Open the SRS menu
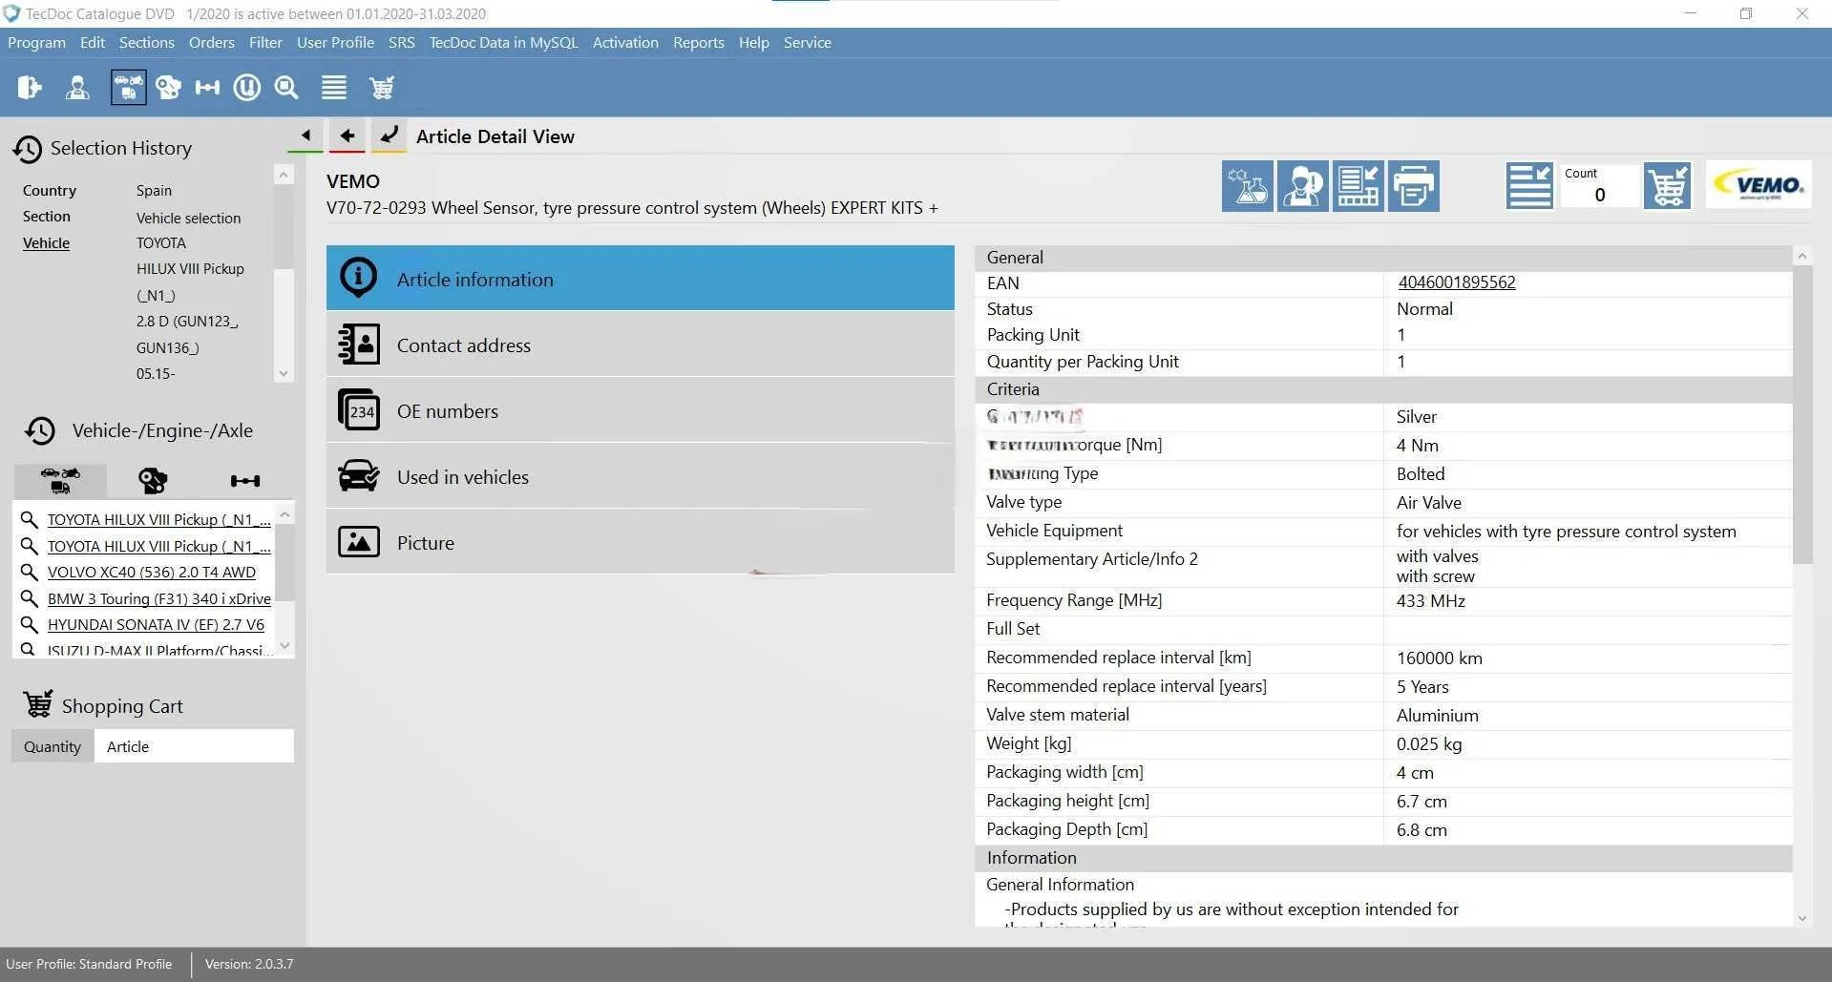This screenshot has height=982, width=1832. click(x=402, y=43)
